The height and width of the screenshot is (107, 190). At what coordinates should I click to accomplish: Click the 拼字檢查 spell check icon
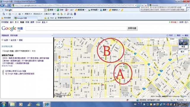click(89, 10)
